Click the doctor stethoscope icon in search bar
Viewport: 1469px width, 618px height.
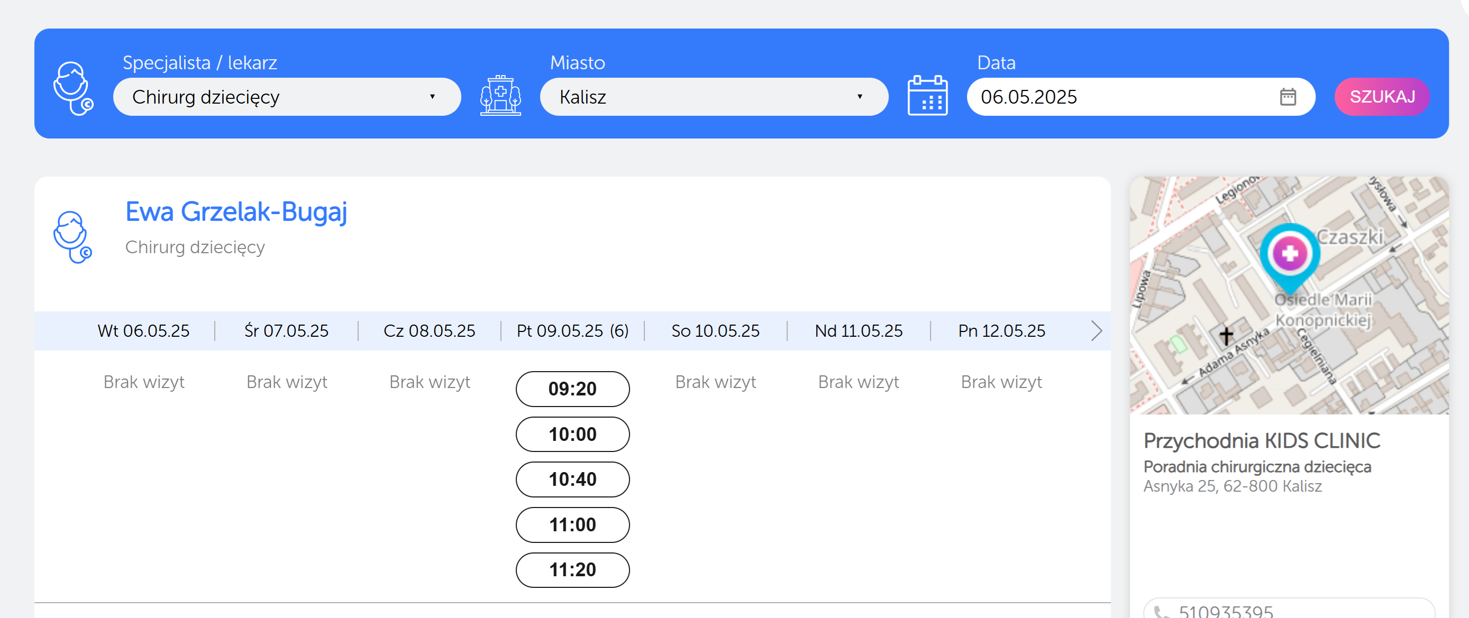(72, 88)
